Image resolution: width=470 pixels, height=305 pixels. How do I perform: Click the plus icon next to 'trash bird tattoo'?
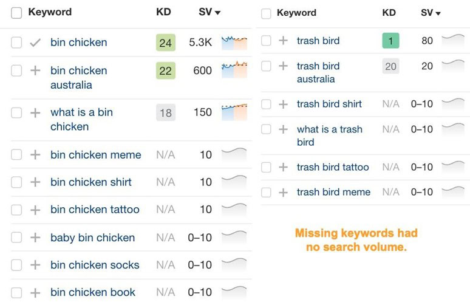283,167
